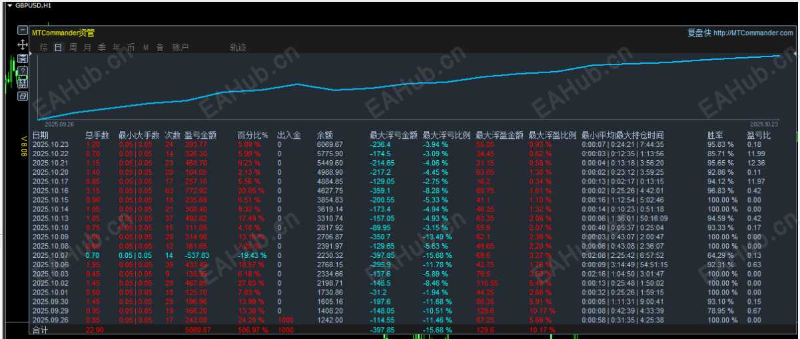
Task: Switch to the 周 weekly tab
Action: [73, 47]
